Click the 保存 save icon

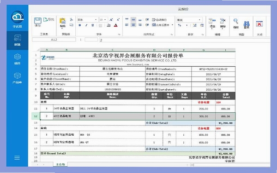pyautogui.click(x=38, y=22)
